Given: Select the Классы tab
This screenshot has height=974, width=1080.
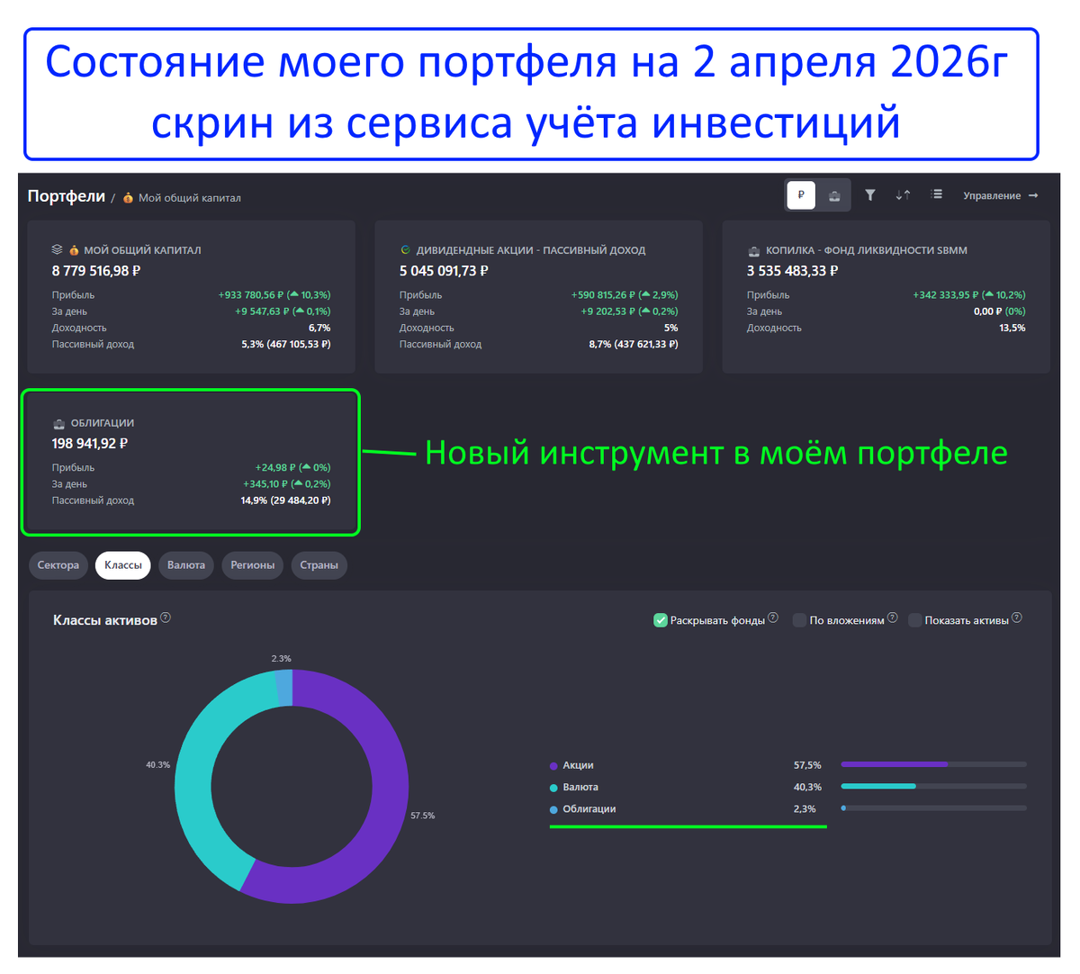Looking at the screenshot, I should [x=123, y=565].
